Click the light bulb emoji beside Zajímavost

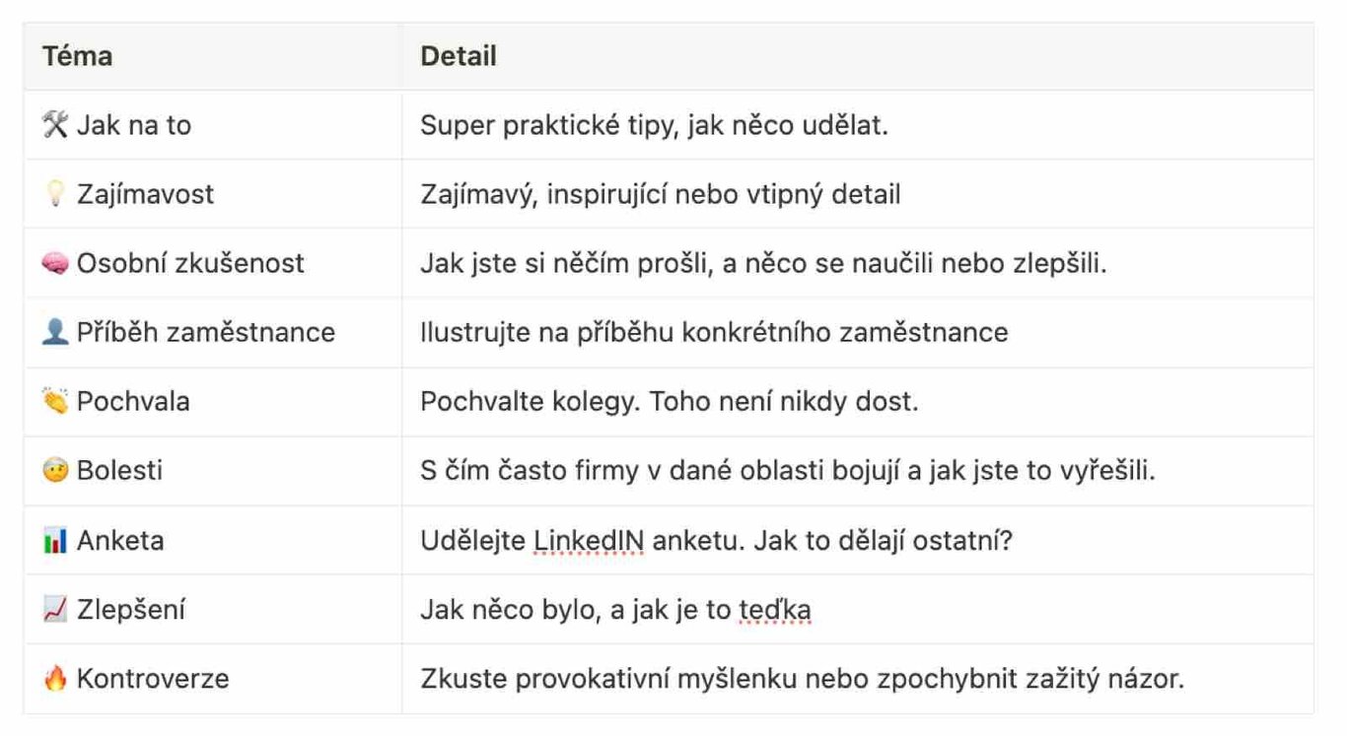[x=54, y=194]
